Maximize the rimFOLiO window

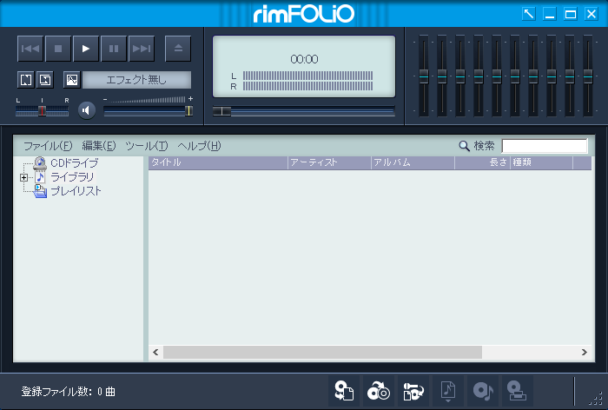point(571,15)
